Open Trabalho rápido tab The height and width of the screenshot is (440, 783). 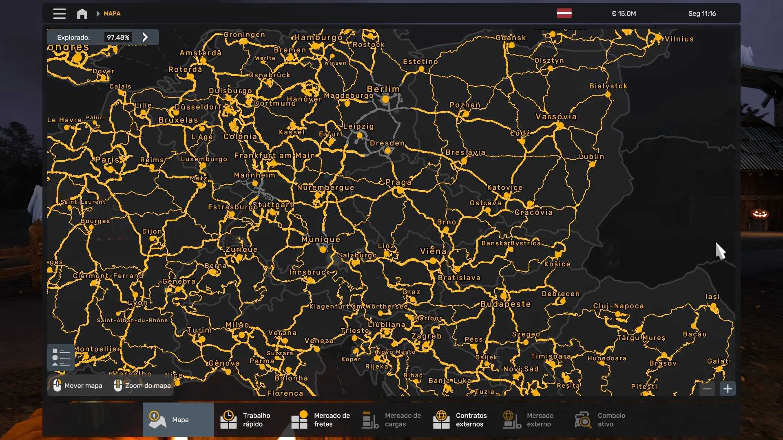(x=249, y=420)
